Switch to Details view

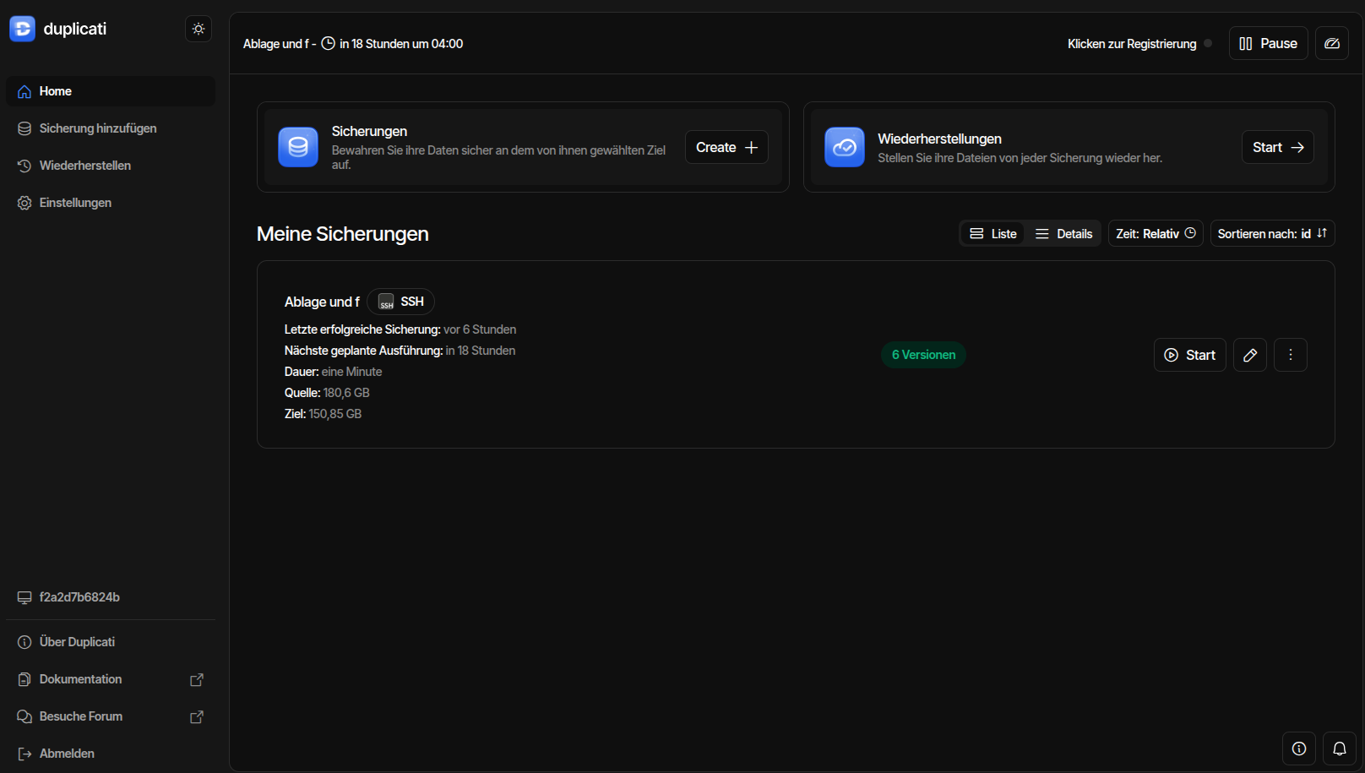click(1063, 234)
